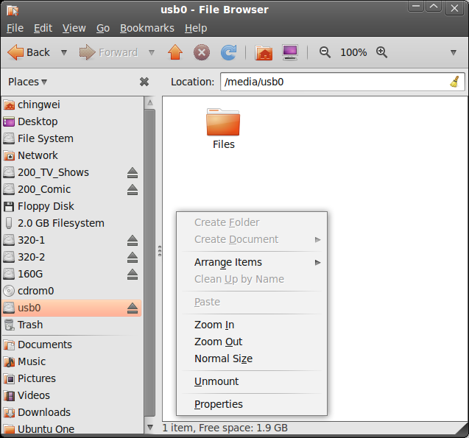Click the pane divider grip handle
Viewport: 469px width, 438px height.
(x=160, y=251)
